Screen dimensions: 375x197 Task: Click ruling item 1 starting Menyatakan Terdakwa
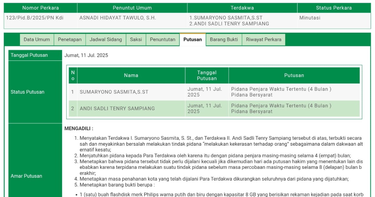click(x=221, y=144)
